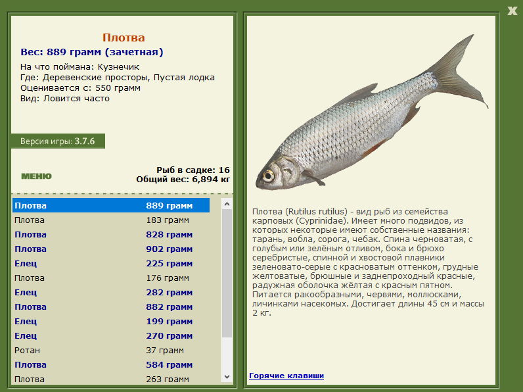Image resolution: width=523 pixels, height=392 pixels.
Task: Click the scroll down arrow of fish list
Action: (227, 377)
